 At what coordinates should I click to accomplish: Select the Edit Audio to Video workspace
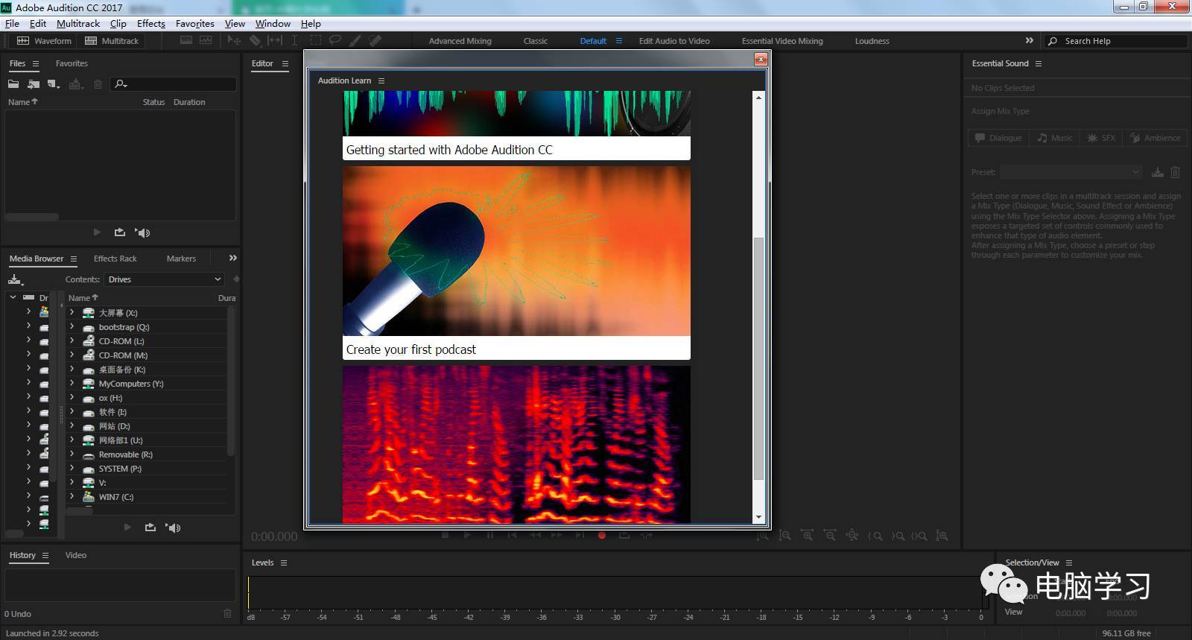[x=674, y=41]
